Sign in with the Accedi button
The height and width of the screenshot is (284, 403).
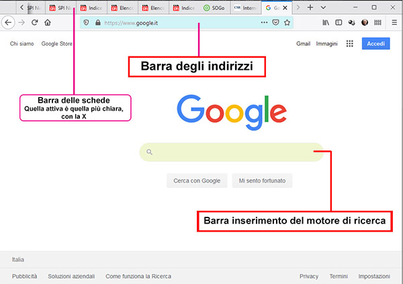pos(375,44)
